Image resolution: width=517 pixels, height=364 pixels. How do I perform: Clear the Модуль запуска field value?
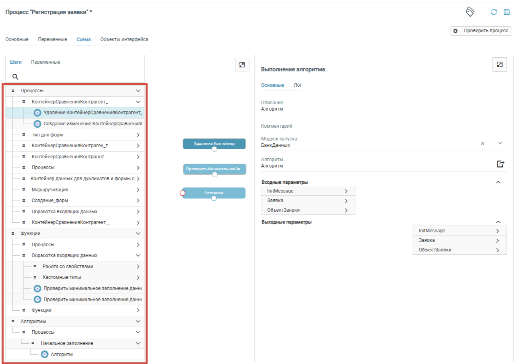click(x=483, y=143)
